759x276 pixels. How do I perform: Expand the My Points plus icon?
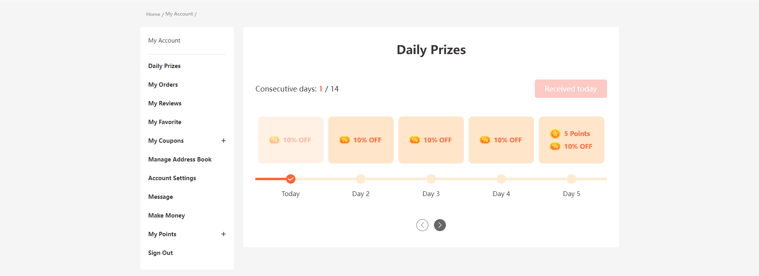click(223, 234)
